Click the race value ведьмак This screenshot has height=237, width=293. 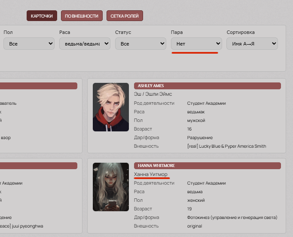[x=196, y=112]
